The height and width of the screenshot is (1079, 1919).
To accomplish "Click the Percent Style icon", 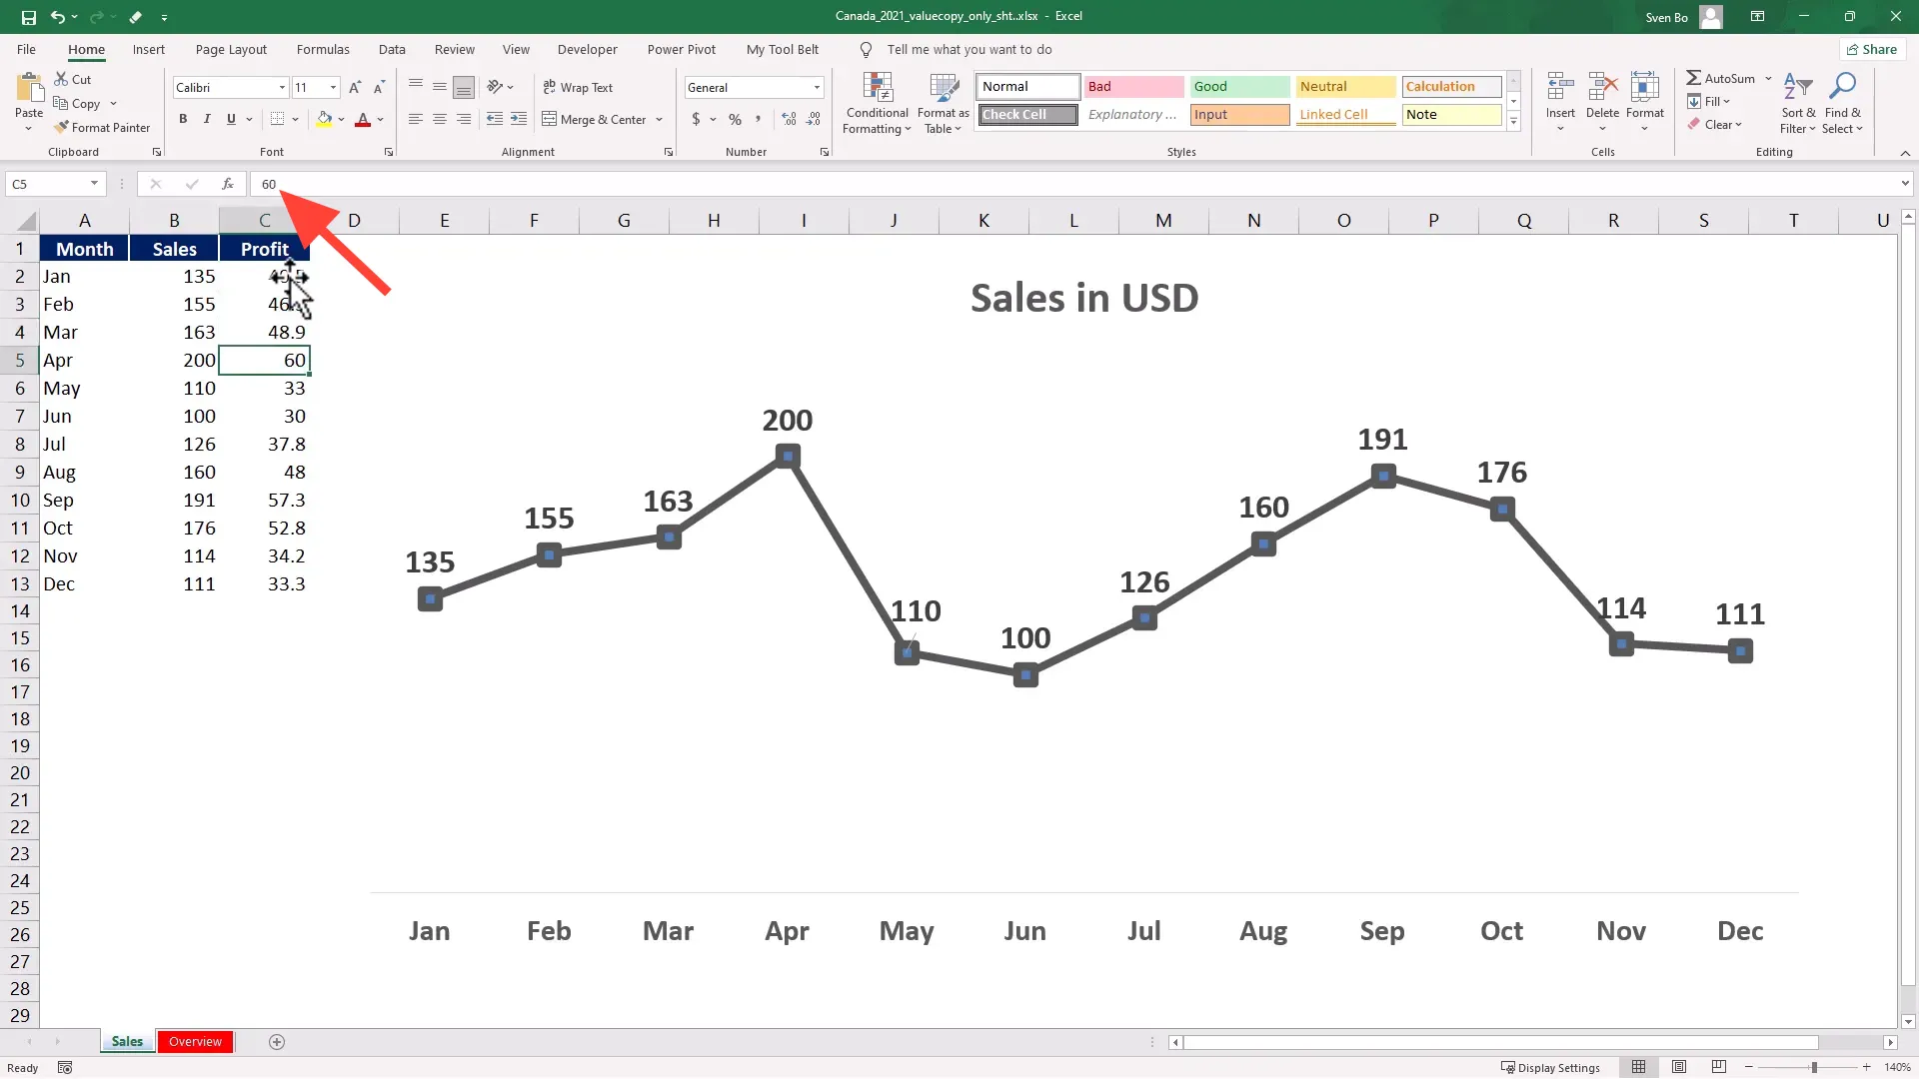I will 735,120.
